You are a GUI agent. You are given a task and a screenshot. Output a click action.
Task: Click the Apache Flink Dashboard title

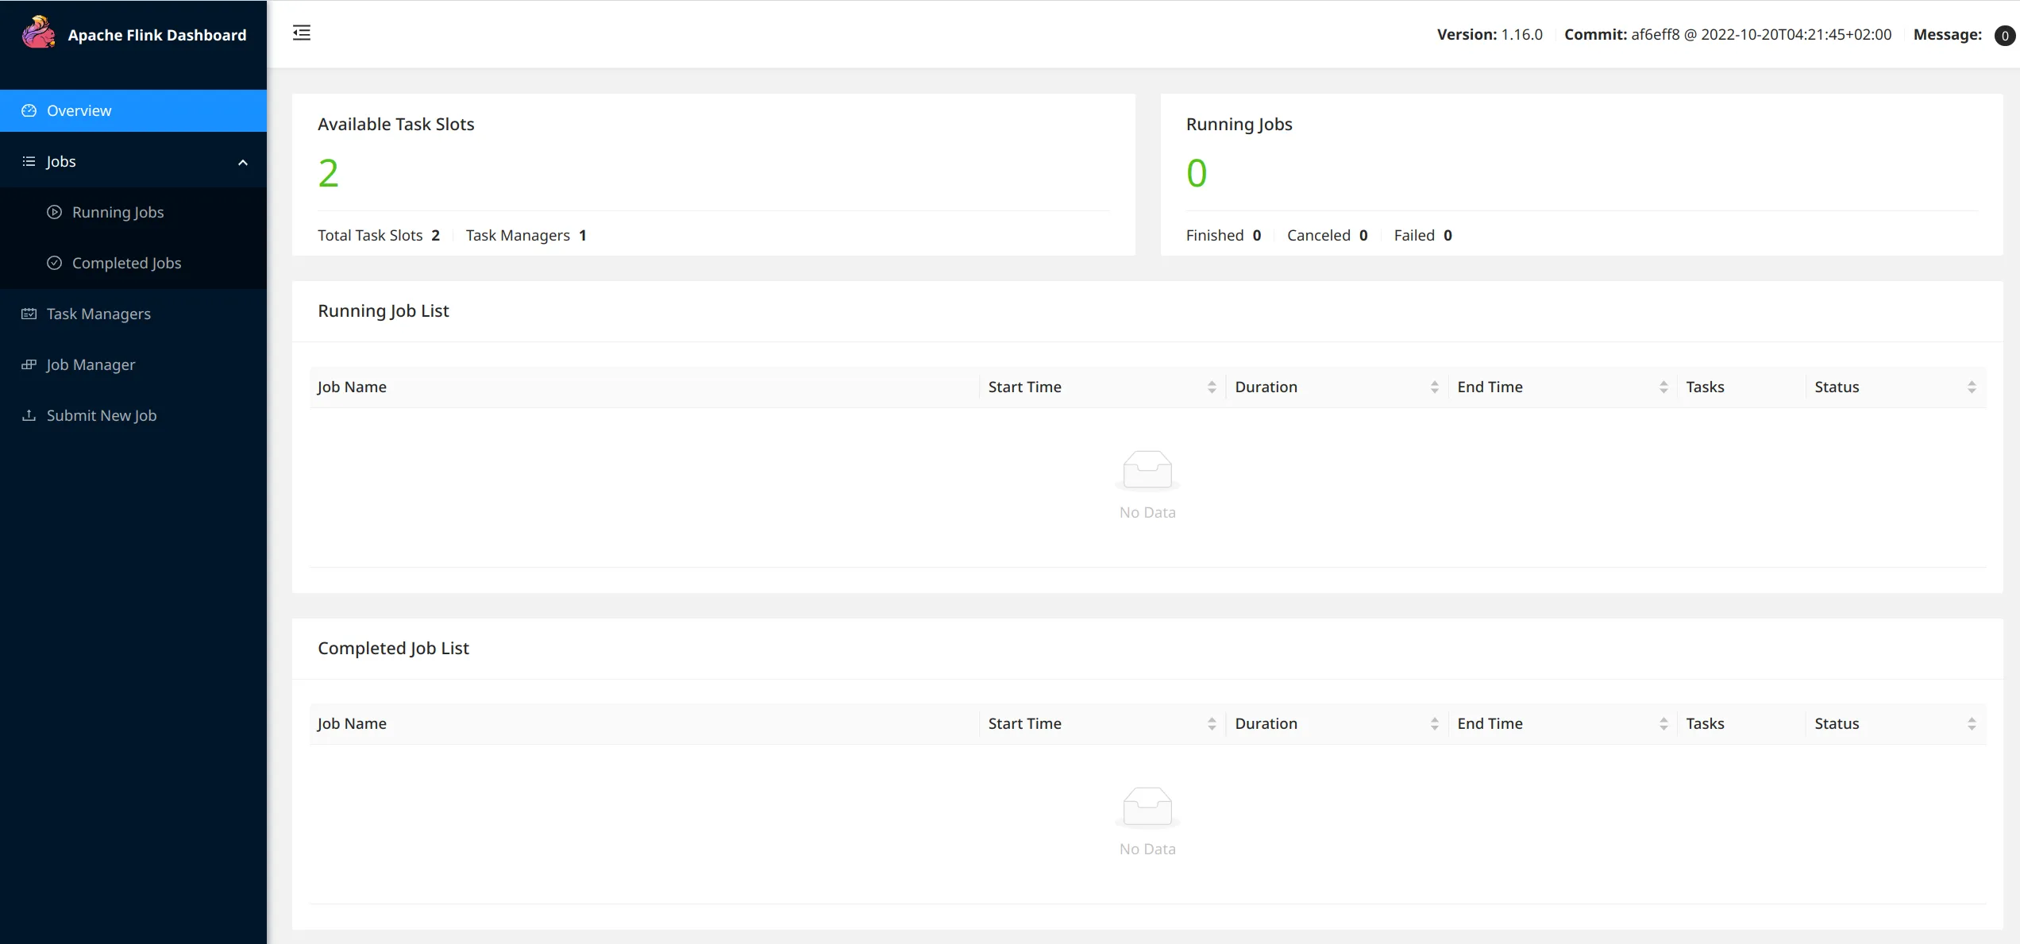pos(157,35)
